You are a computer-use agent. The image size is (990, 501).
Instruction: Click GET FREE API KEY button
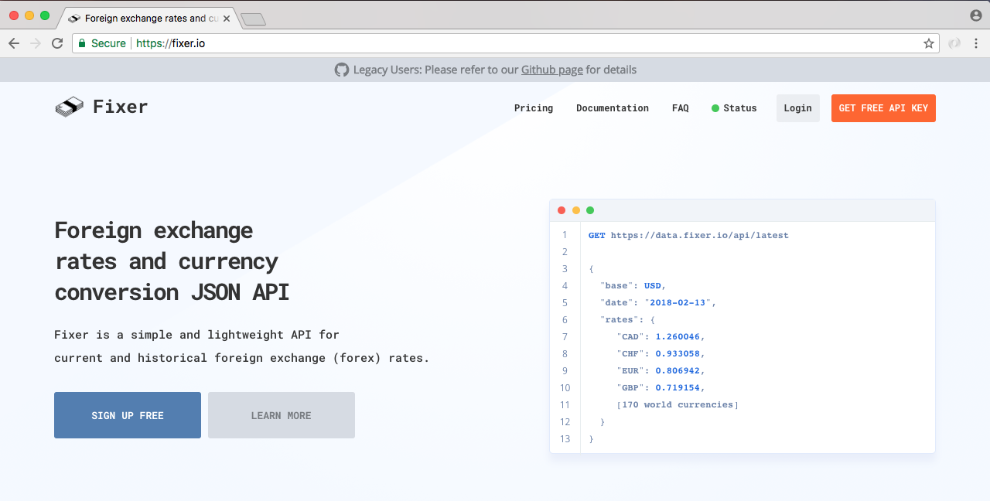[x=883, y=108]
